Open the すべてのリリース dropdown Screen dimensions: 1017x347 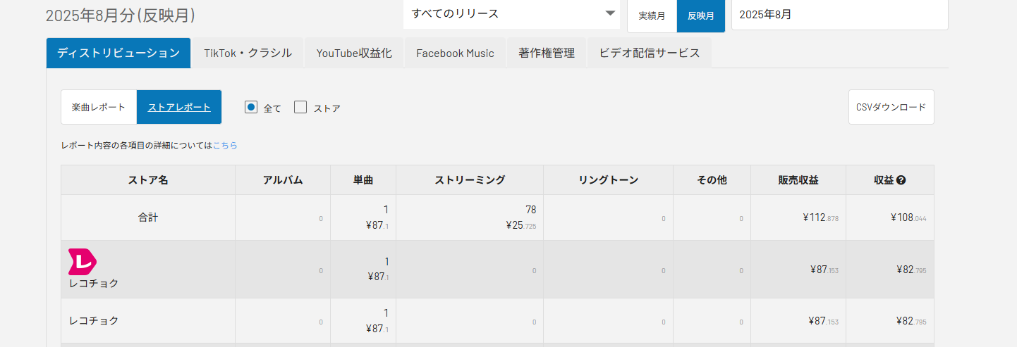[x=511, y=14]
